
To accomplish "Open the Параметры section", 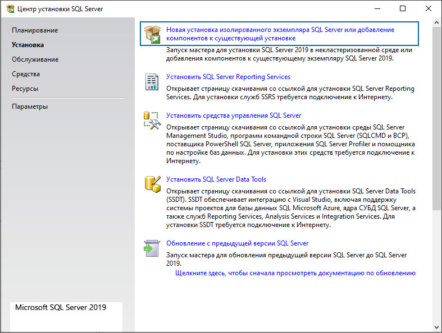I will click(x=30, y=107).
